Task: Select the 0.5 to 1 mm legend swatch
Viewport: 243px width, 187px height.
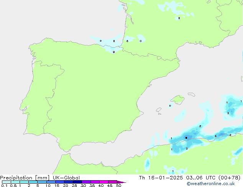Action: [15, 182]
